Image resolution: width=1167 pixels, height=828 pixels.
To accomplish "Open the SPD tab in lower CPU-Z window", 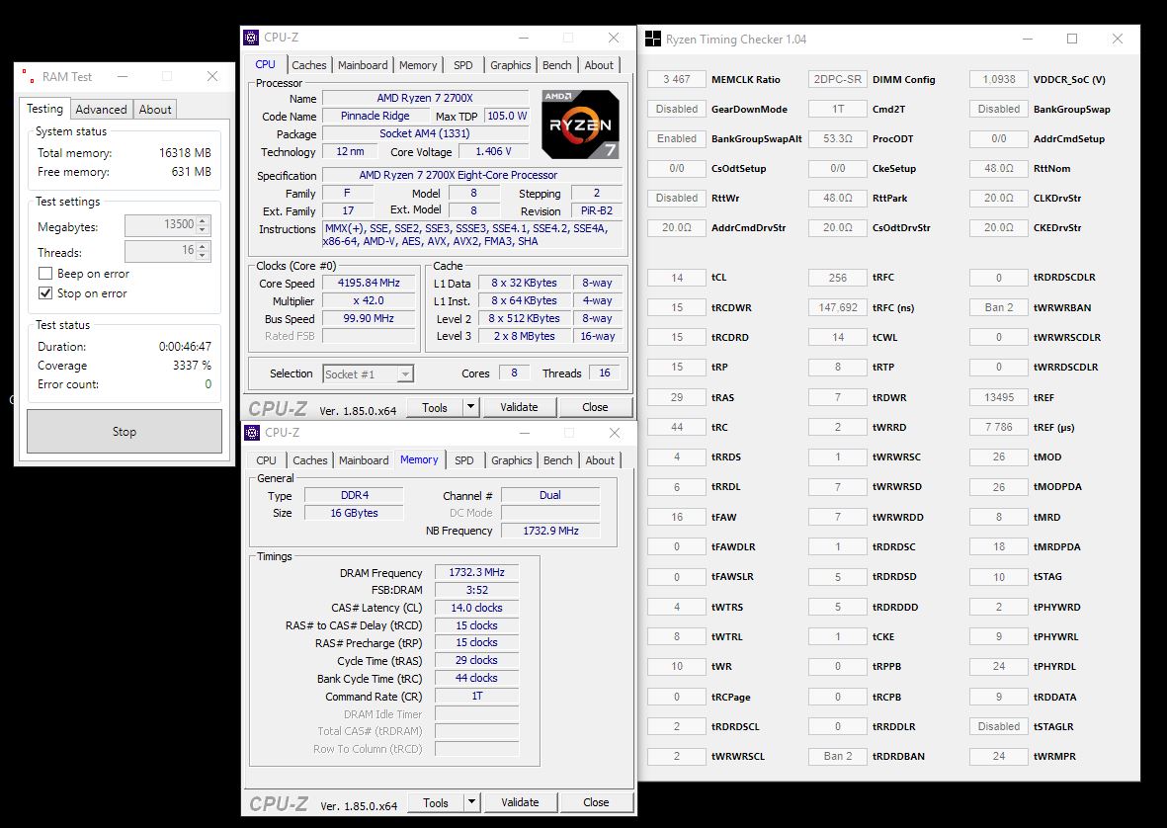I will (x=463, y=459).
